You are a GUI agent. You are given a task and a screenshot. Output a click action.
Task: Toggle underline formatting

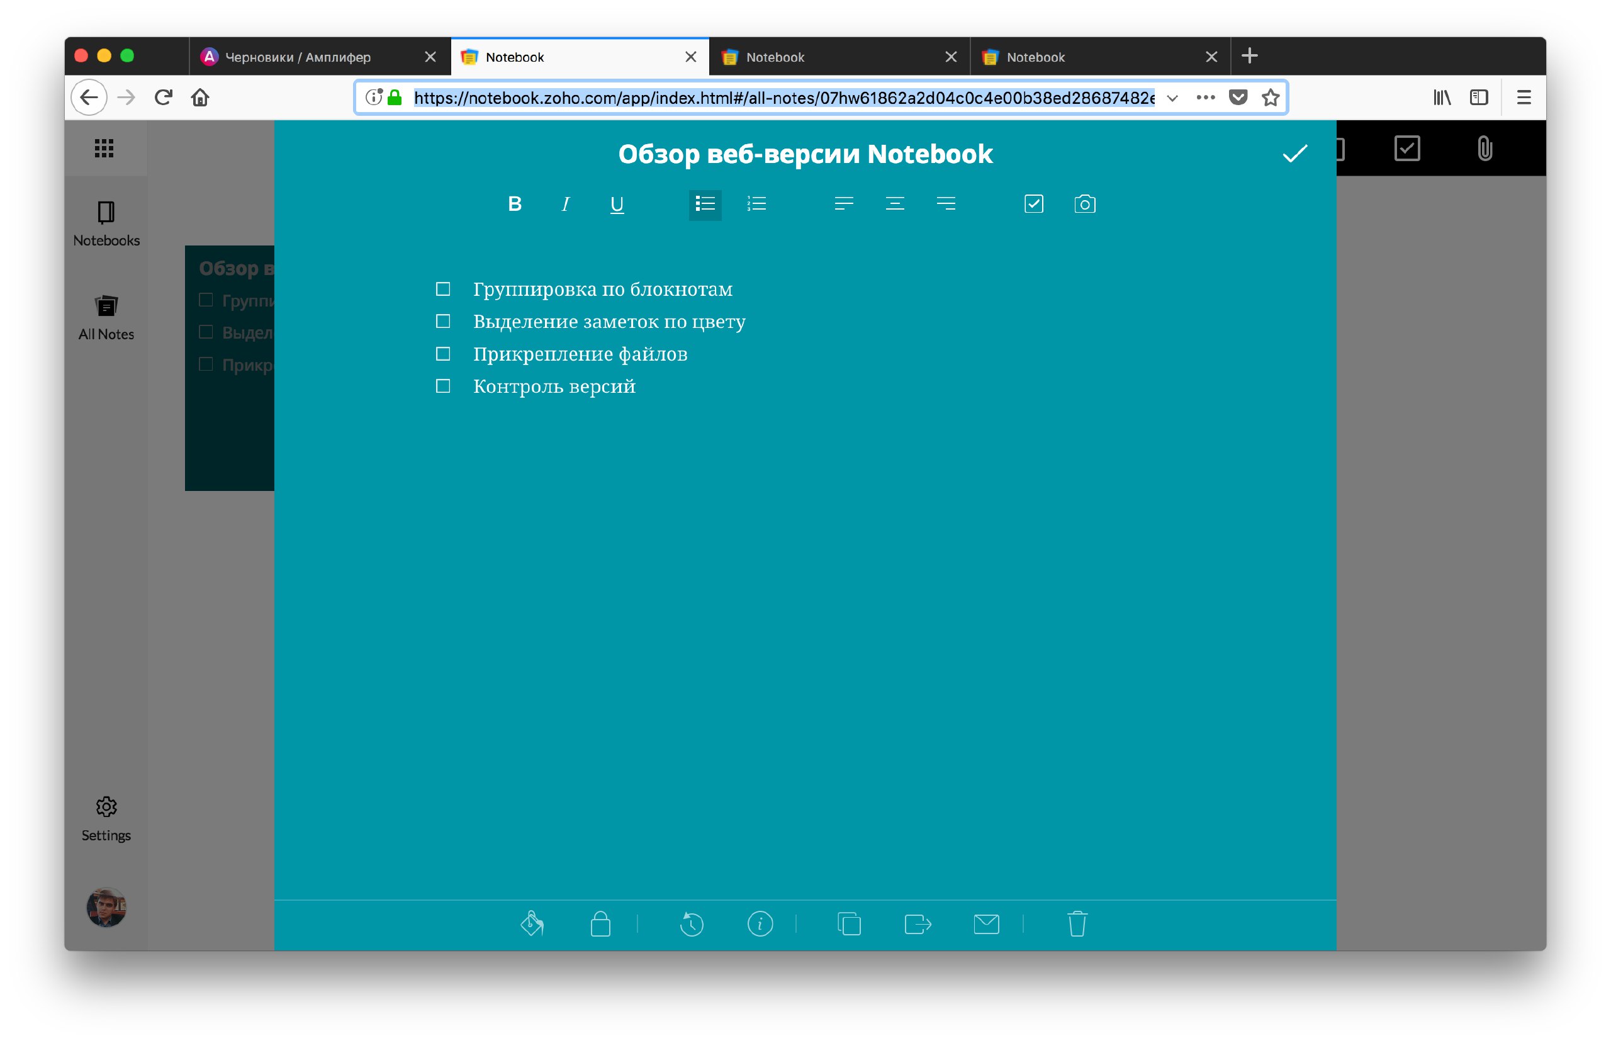coord(617,204)
